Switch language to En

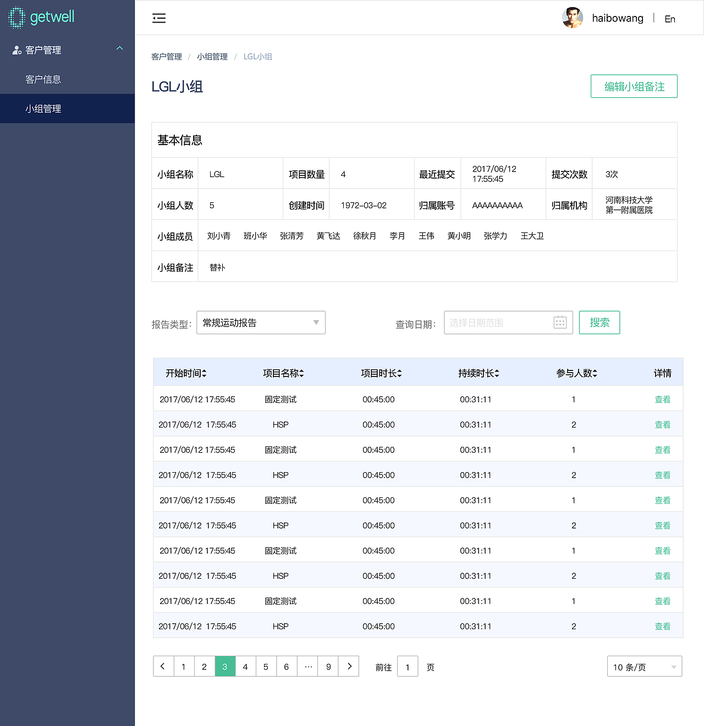click(x=669, y=19)
